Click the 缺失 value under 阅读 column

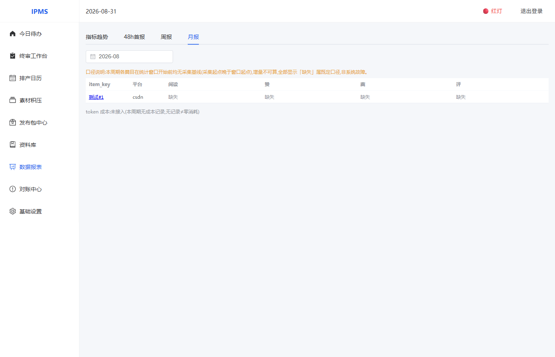pos(173,97)
